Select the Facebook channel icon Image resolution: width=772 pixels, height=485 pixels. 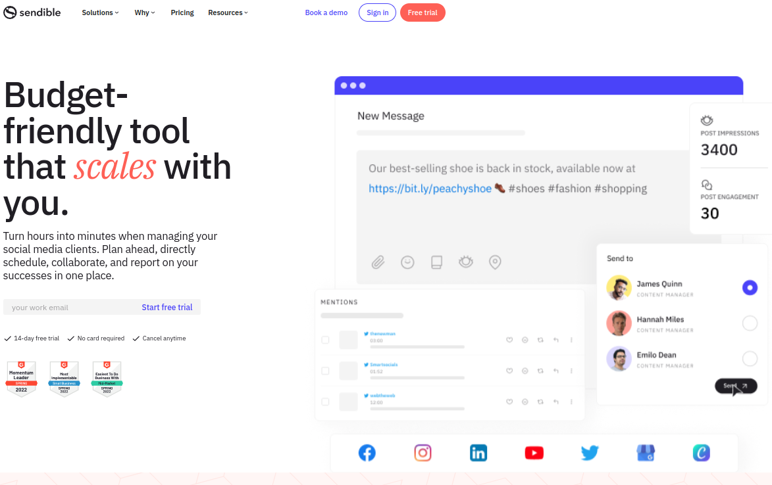point(367,452)
